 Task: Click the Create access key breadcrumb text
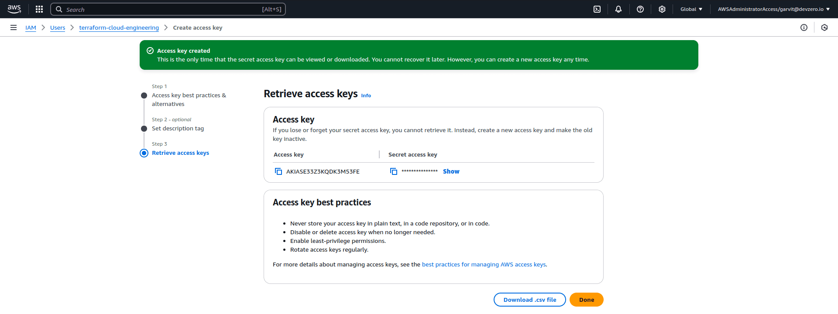(x=198, y=27)
